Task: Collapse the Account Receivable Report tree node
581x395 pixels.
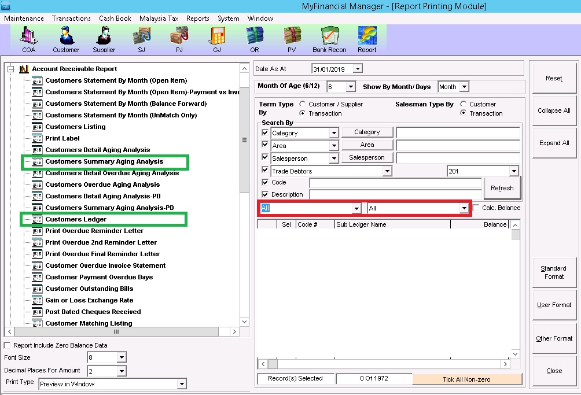Action: click(x=10, y=69)
